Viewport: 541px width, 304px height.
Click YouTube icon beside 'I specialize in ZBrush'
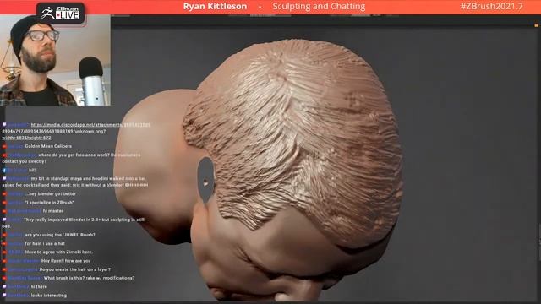[4, 203]
